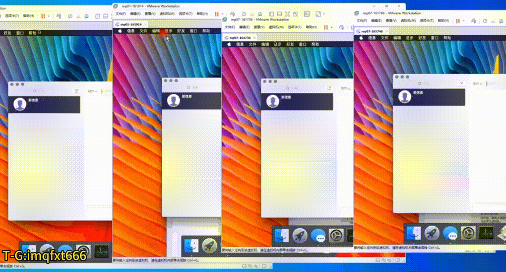Open the 信息 menu in the mp07-161736 VM
The height and width of the screenshot is (272, 506).
(240, 44)
